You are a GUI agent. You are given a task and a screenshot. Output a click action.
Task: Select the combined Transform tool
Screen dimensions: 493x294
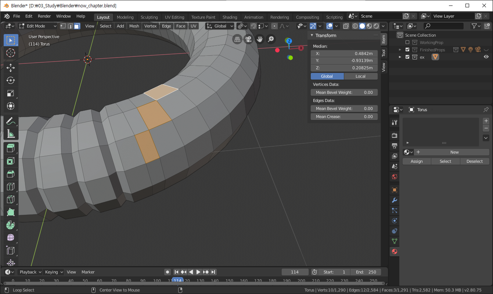tap(11, 106)
